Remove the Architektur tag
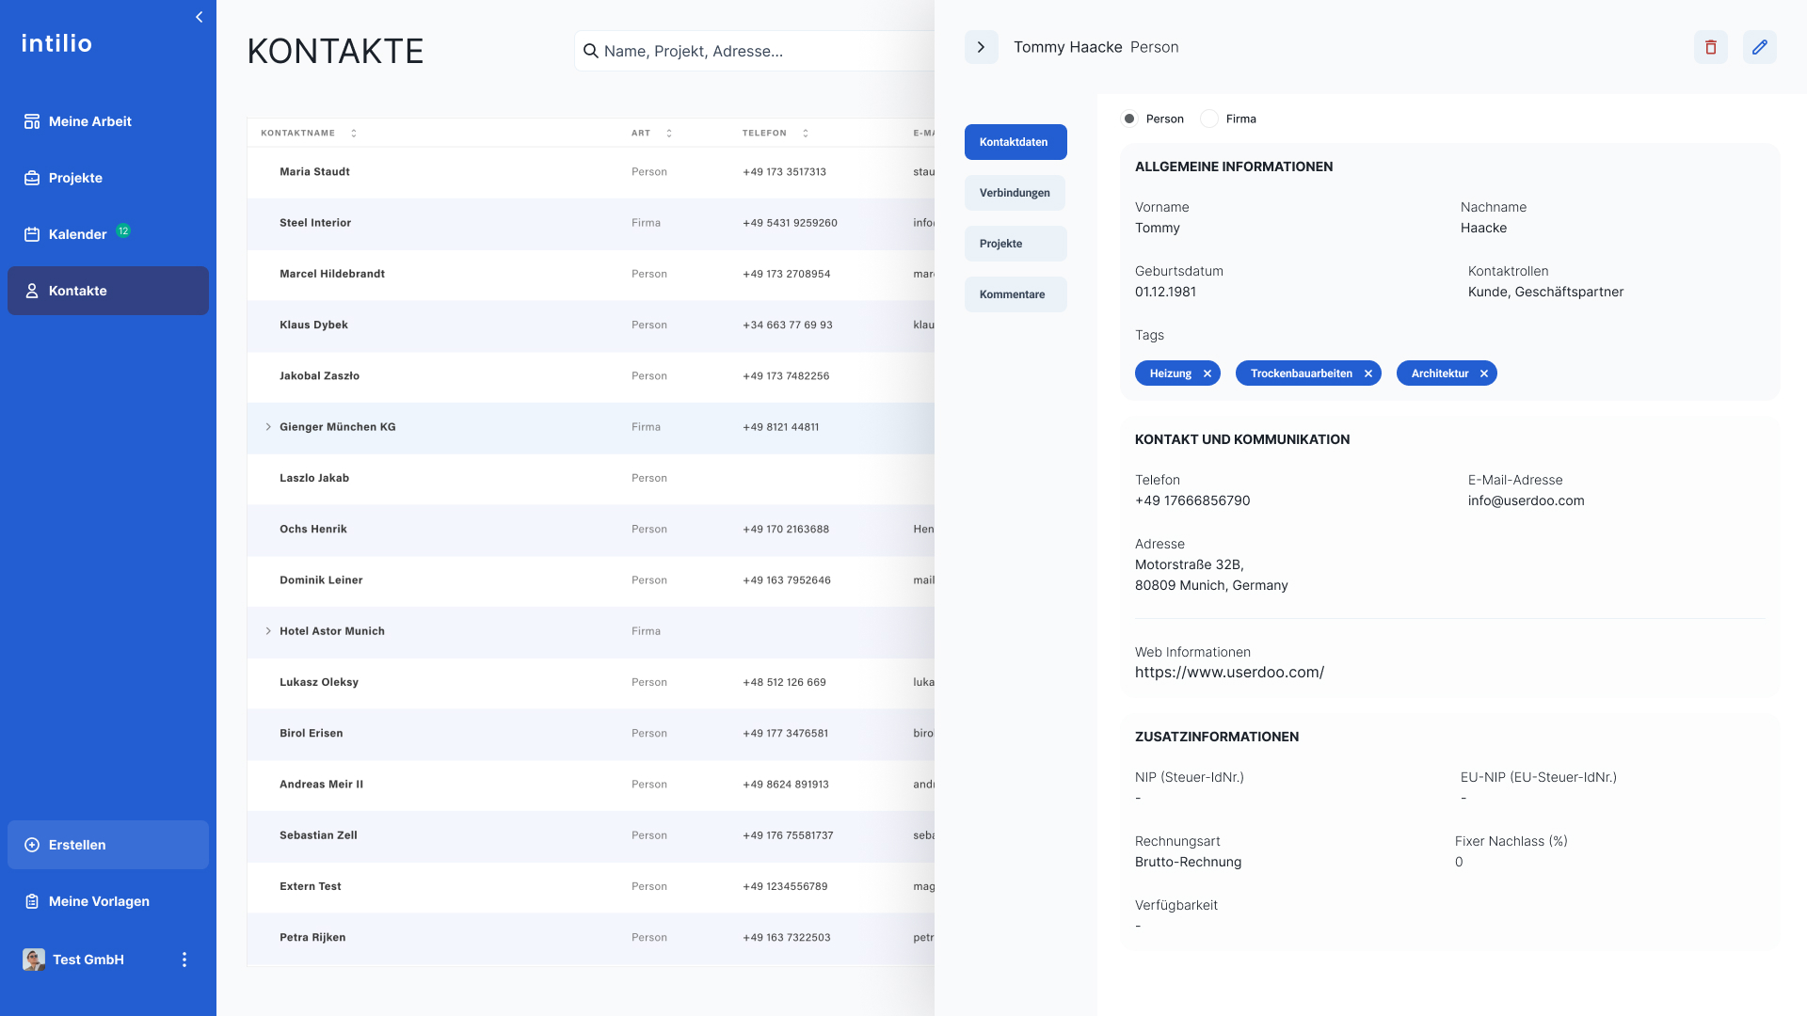The width and height of the screenshot is (1807, 1016). 1484,373
